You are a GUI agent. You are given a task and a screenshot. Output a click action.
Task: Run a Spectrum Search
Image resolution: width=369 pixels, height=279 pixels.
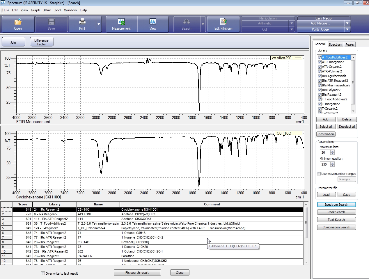coord(336,205)
